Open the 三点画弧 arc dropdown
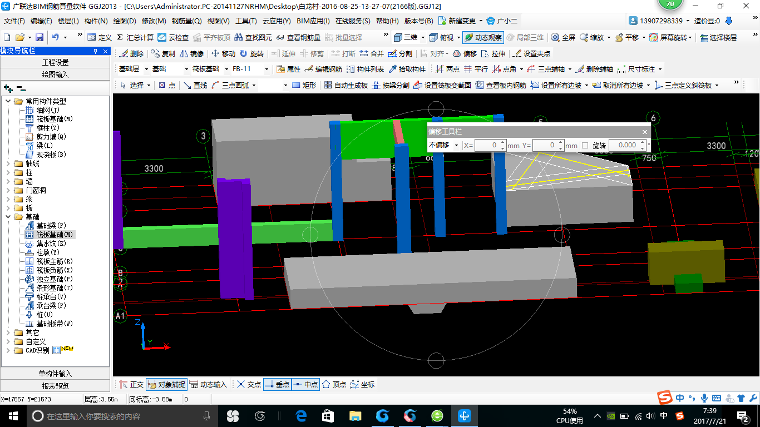Image resolution: width=760 pixels, height=427 pixels. coord(254,85)
